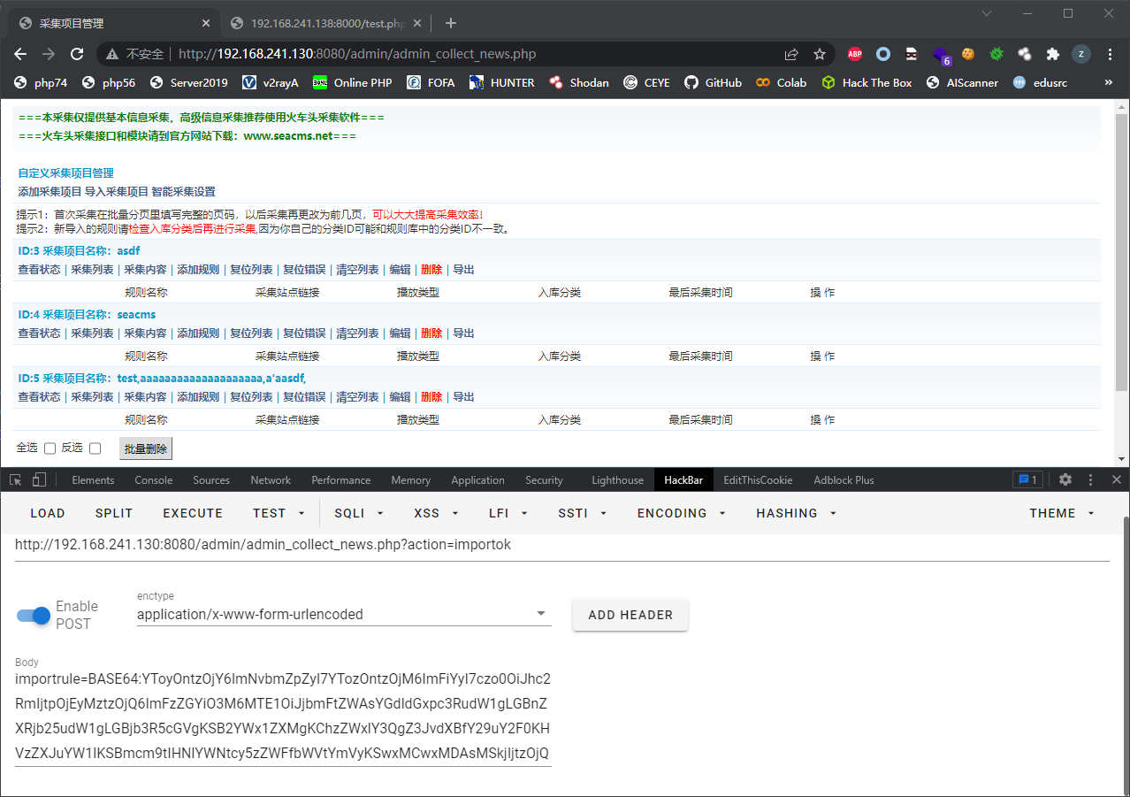Click 导出 for project ID:4 seacms
The height and width of the screenshot is (797, 1130).
coord(463,333)
